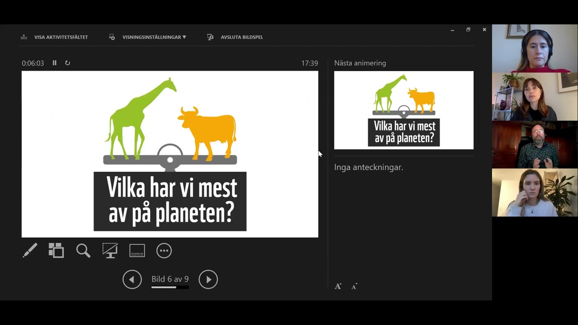Click the Bild 6 av 9 slide counter
Viewport: 578px width, 325px height.
pos(170,279)
